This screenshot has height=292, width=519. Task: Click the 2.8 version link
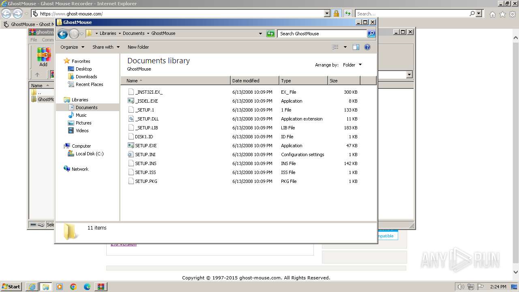click(124, 245)
